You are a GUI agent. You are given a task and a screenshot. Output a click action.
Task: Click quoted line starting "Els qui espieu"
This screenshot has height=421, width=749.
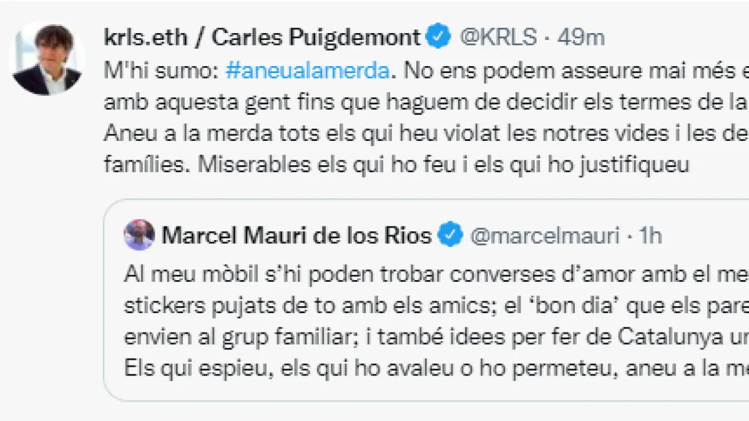point(431,368)
